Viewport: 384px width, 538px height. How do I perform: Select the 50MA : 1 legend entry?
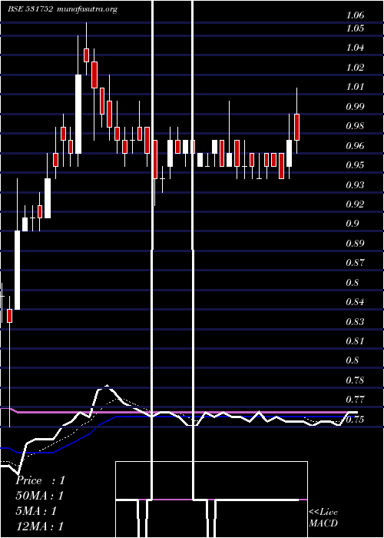pos(39,496)
